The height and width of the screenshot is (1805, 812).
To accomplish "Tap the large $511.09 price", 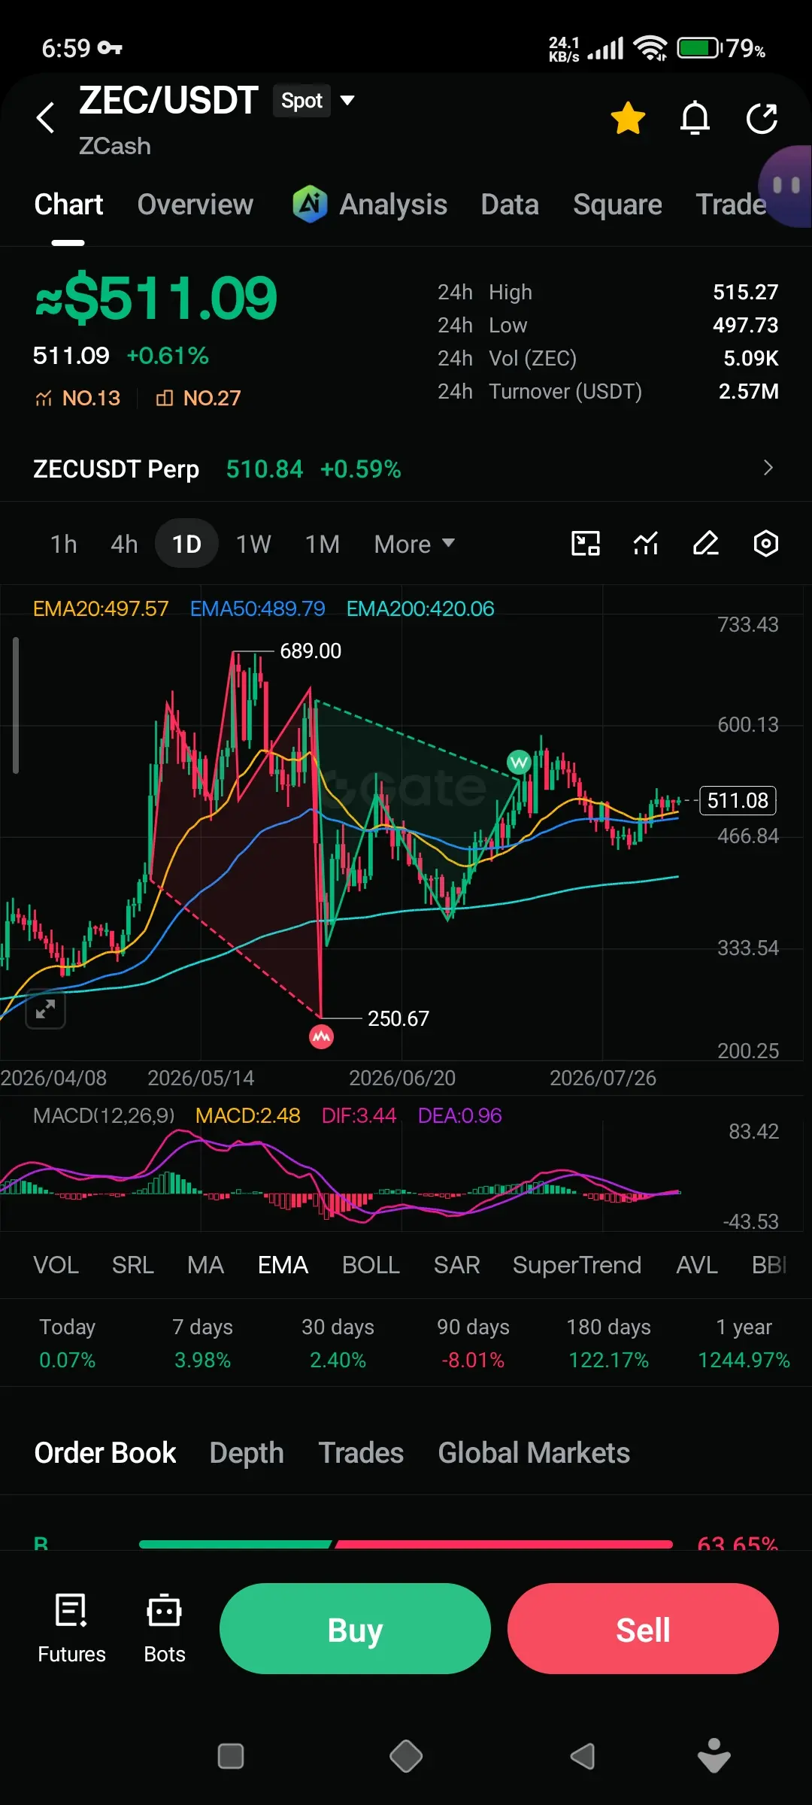I will tap(156, 299).
